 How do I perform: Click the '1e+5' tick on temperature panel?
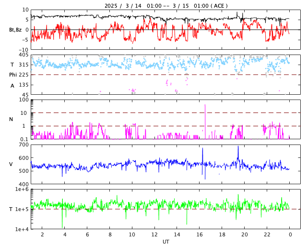click(x=22, y=209)
